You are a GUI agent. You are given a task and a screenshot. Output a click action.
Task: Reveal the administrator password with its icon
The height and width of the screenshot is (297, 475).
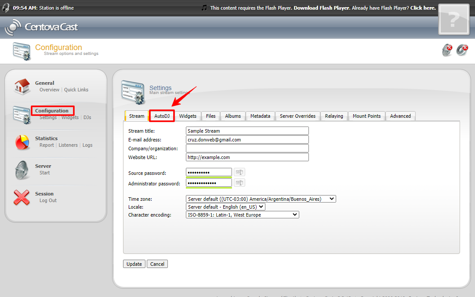[x=239, y=183]
